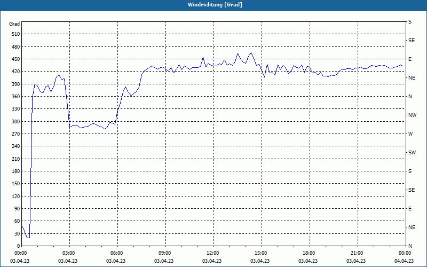427x267 pixels.
Task: Click the chart title "Windrichtung [Grad]"
Action: click(215, 5)
